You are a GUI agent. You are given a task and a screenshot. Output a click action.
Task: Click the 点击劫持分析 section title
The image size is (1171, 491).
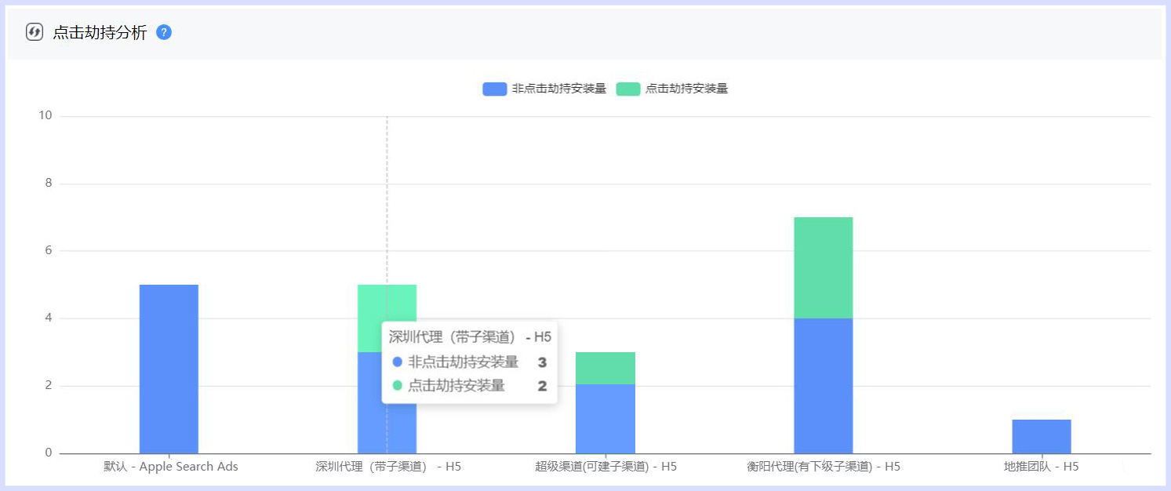(x=100, y=32)
